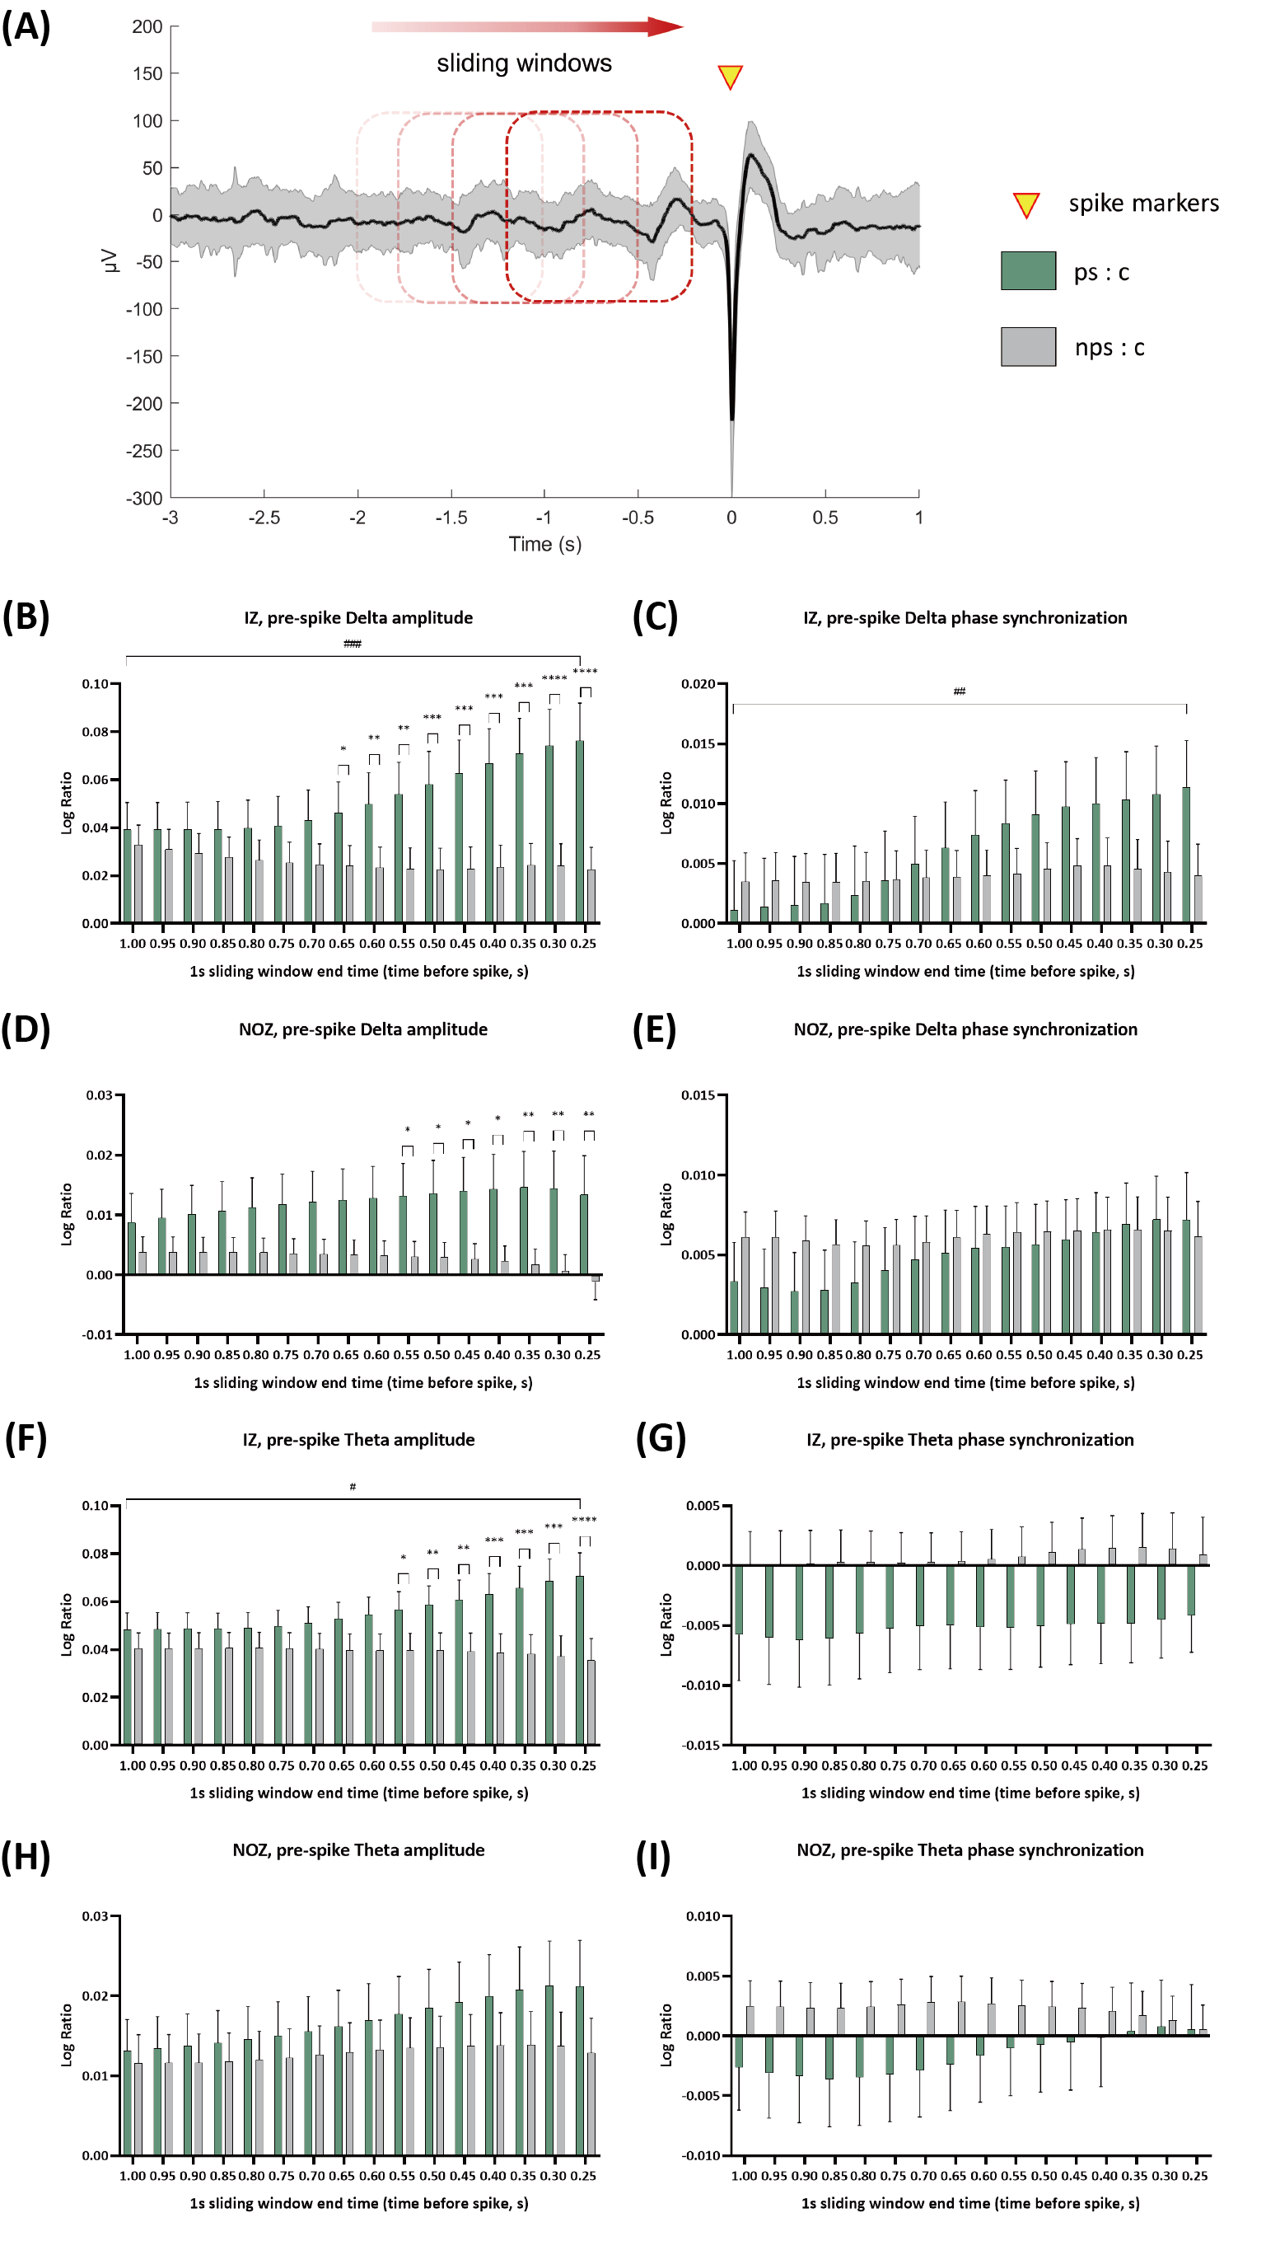This screenshot has height=2255, width=1280.
Task: Select the green ps : c legend swatch
Action: click(x=1028, y=271)
